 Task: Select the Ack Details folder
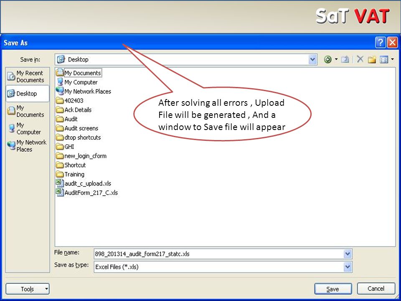tap(74, 110)
